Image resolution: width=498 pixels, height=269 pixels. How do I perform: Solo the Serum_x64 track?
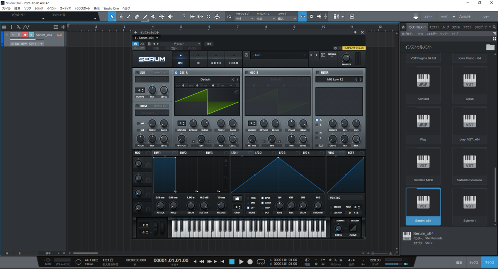[x=19, y=35]
